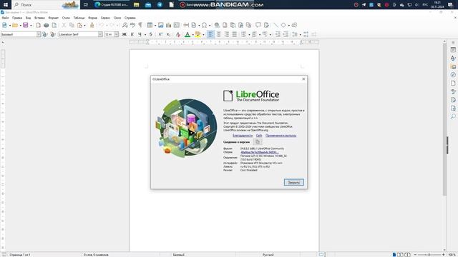Toggle Bold formatting button

124,34
